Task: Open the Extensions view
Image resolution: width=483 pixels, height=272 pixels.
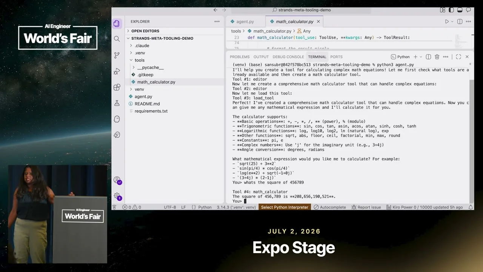Action: click(x=117, y=87)
